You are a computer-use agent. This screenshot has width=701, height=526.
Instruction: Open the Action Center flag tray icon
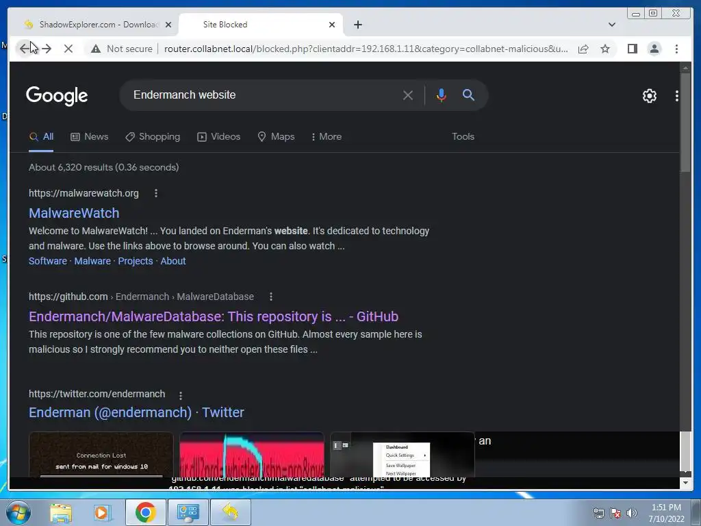pos(615,513)
